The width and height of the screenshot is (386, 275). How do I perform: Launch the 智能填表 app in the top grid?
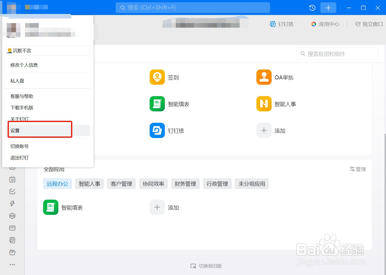click(x=157, y=104)
